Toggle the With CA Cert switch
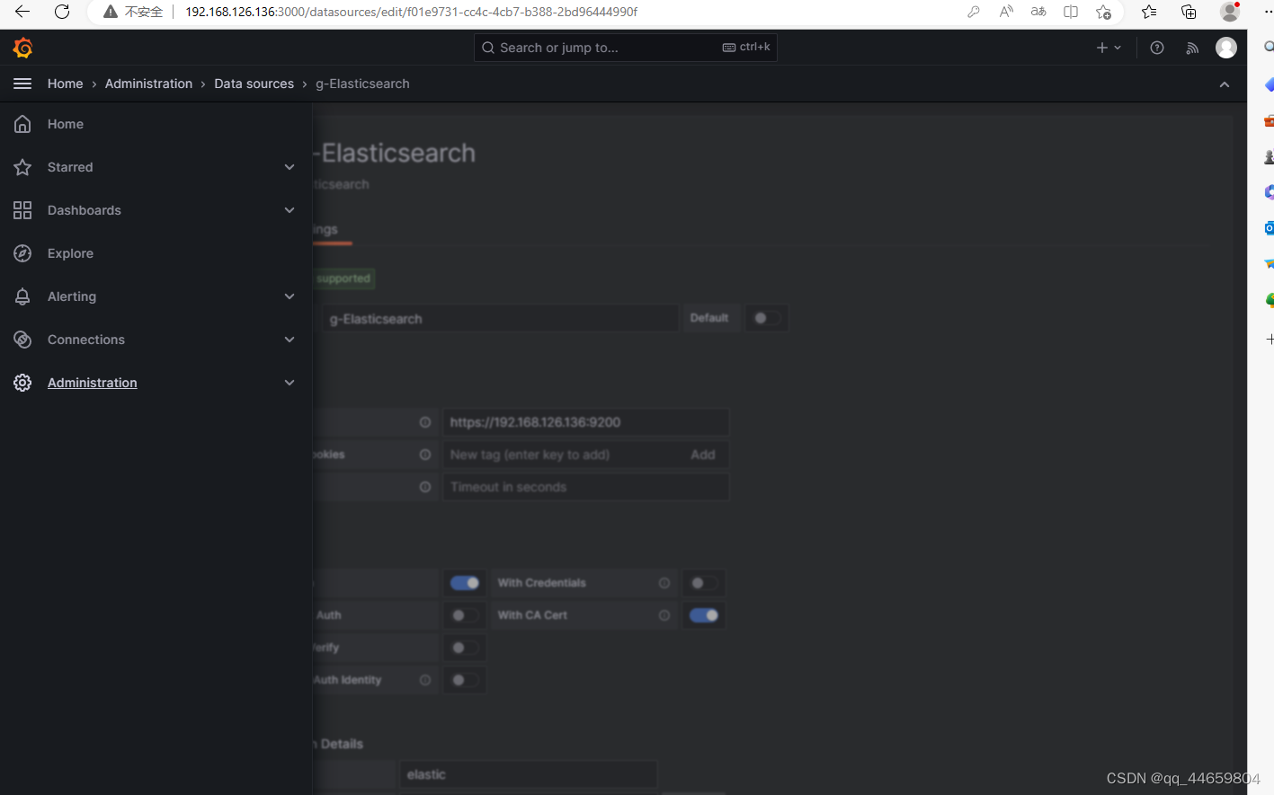Viewport: 1274px width, 795px height. tap(703, 615)
